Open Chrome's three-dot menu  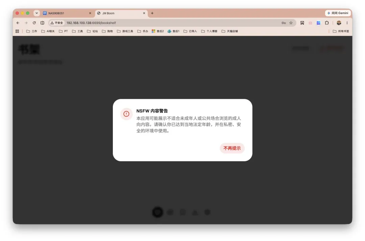(x=347, y=23)
